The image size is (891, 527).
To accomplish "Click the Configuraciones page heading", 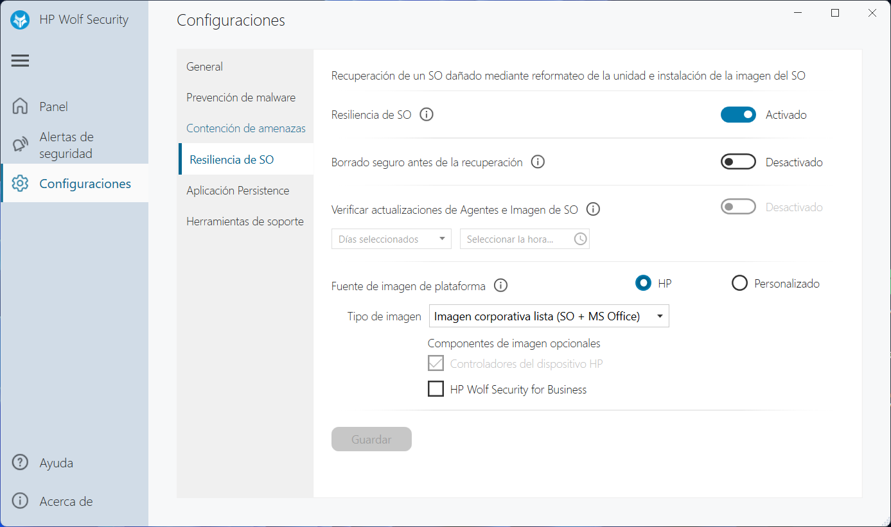I will [231, 21].
